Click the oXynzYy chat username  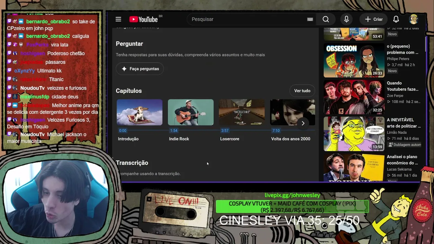(x=24, y=71)
